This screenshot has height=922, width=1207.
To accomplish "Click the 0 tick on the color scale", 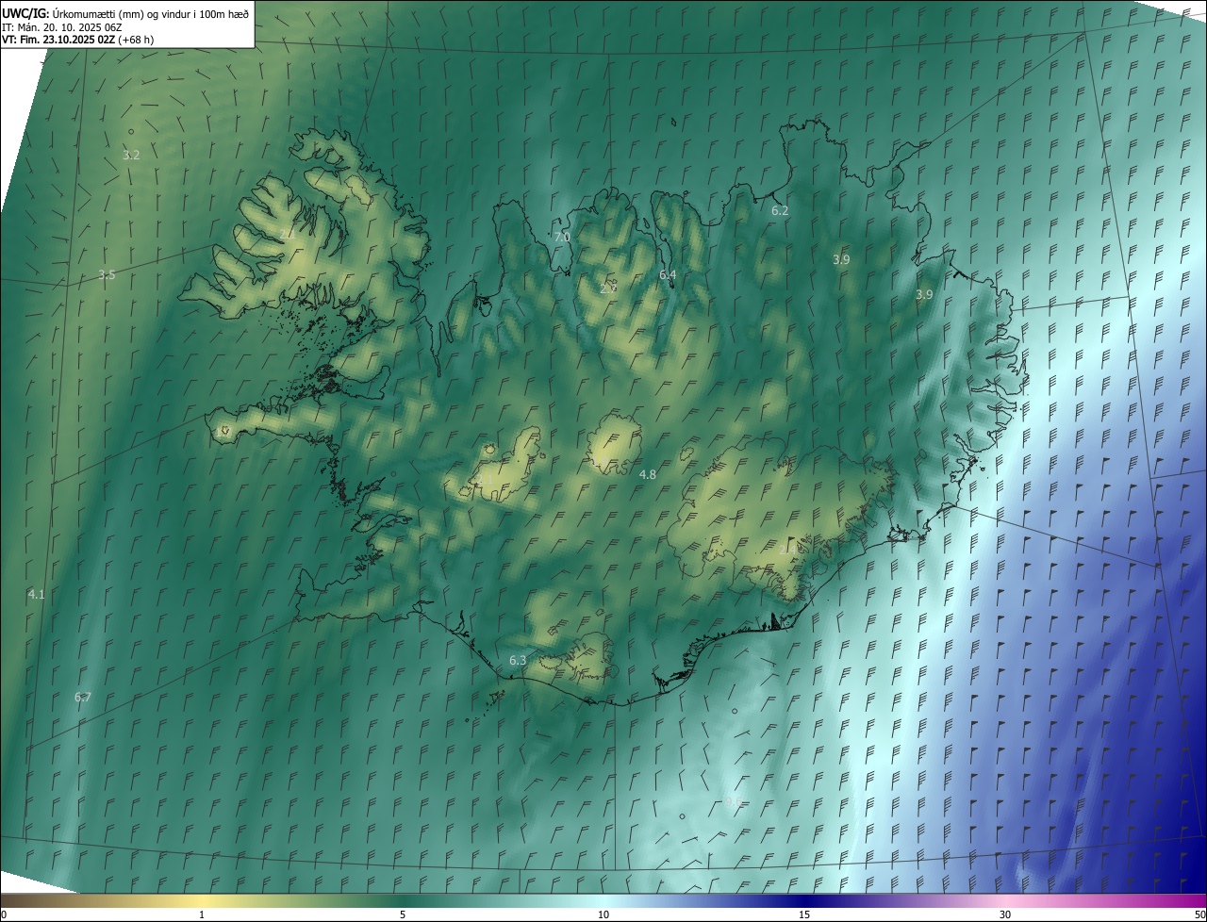I will coord(4,914).
